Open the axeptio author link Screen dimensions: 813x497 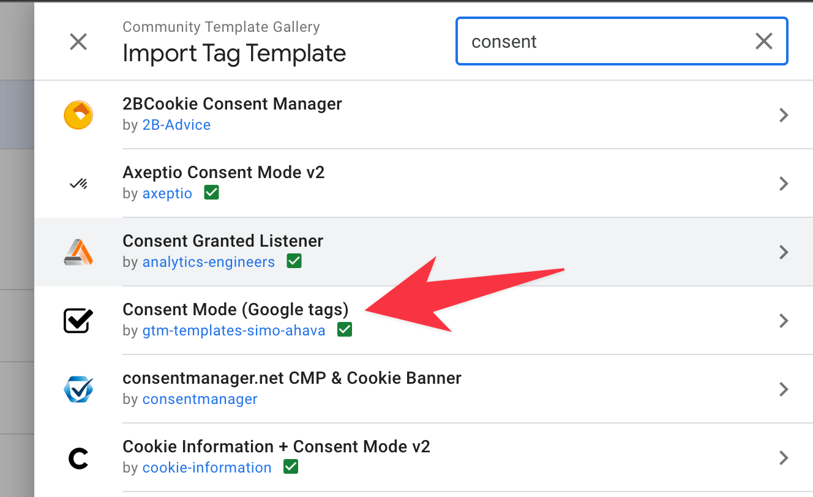pyautogui.click(x=167, y=193)
